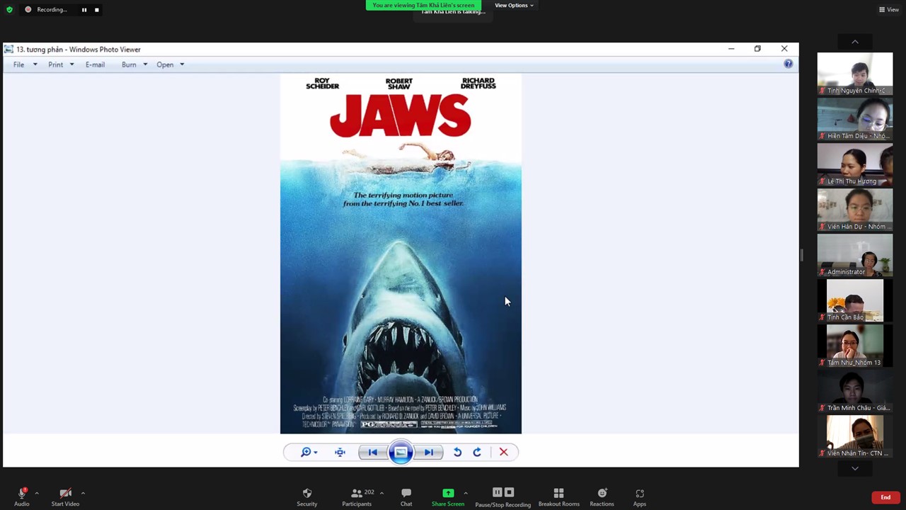Show previous participants in the video gallery
This screenshot has width=906, height=510.
855,42
